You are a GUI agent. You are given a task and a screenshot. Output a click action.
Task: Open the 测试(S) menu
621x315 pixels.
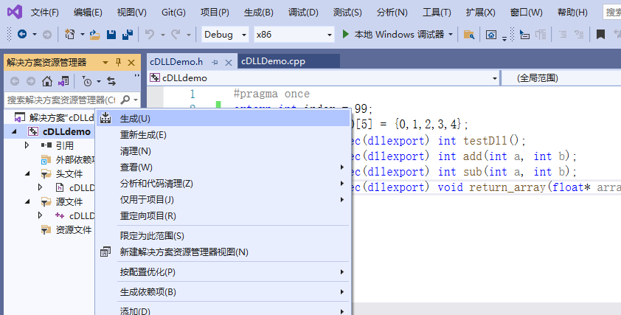point(347,13)
